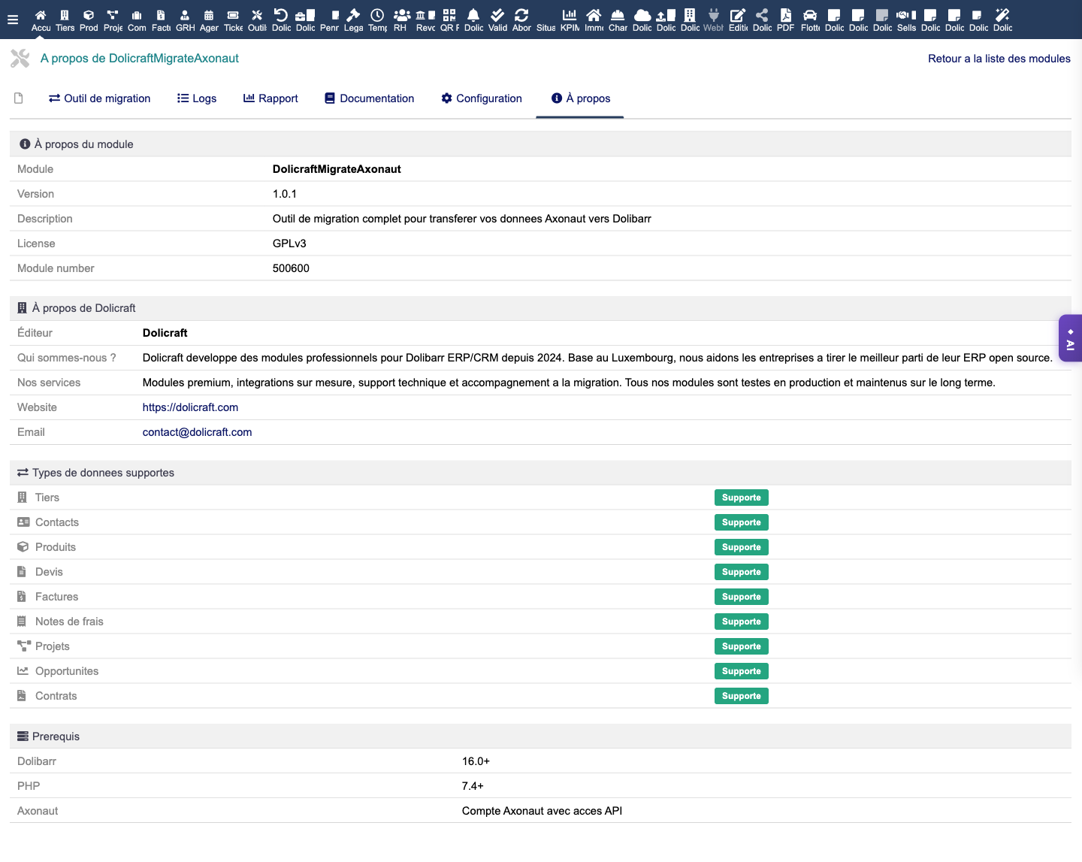Click the Dolibarr prerequisite value 16.0+
1082x862 pixels.
point(476,761)
